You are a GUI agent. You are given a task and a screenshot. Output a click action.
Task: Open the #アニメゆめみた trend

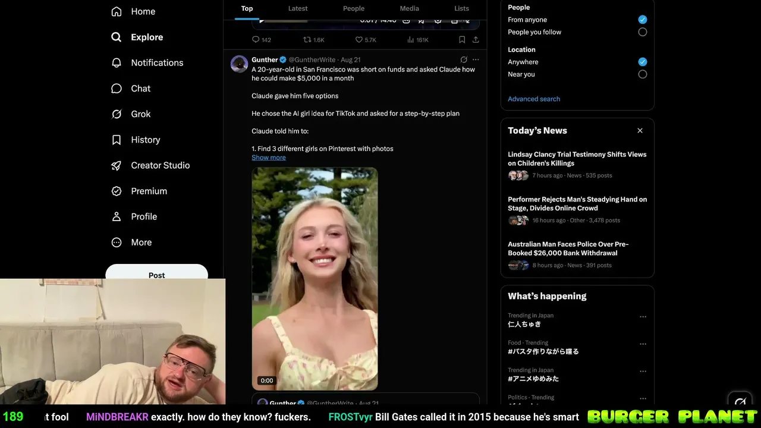point(533,379)
